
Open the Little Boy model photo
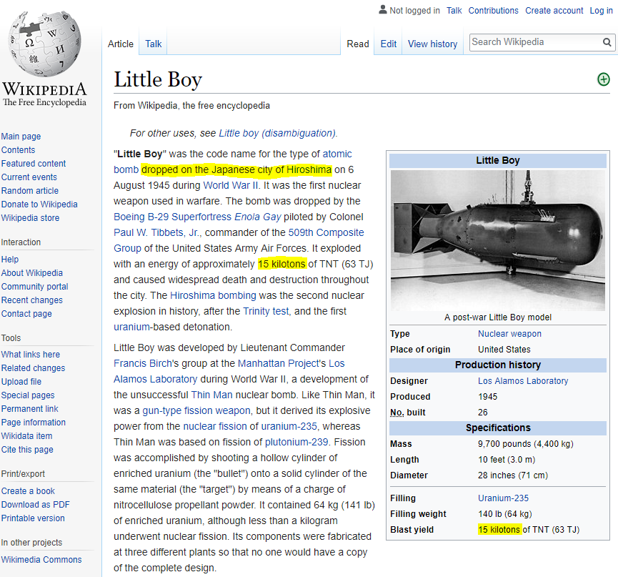(x=497, y=240)
